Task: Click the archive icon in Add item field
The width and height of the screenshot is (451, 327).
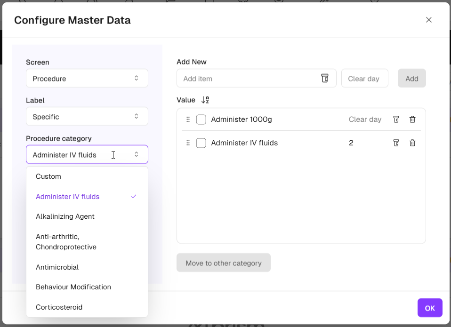Action: pyautogui.click(x=324, y=78)
